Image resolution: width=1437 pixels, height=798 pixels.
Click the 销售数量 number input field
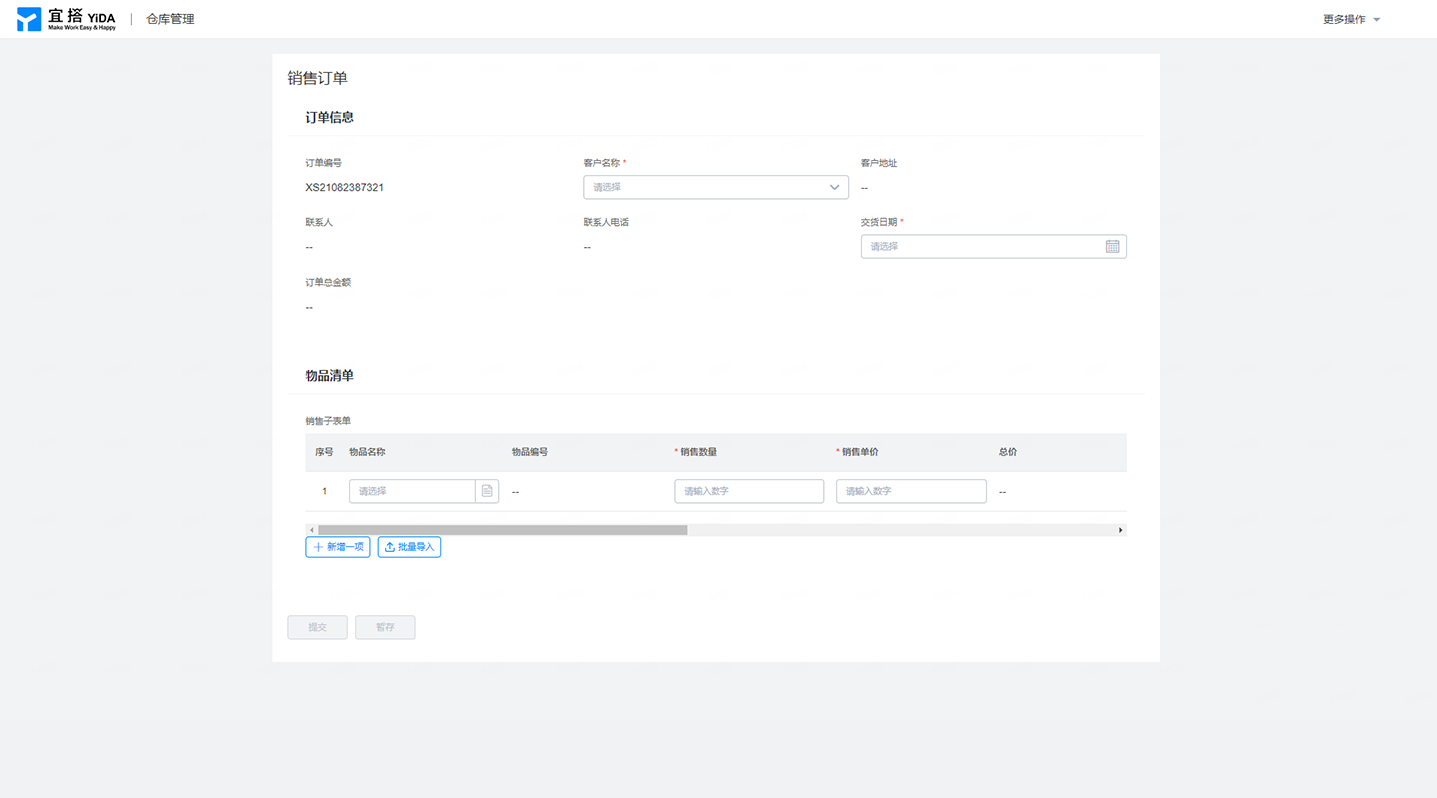pos(749,491)
